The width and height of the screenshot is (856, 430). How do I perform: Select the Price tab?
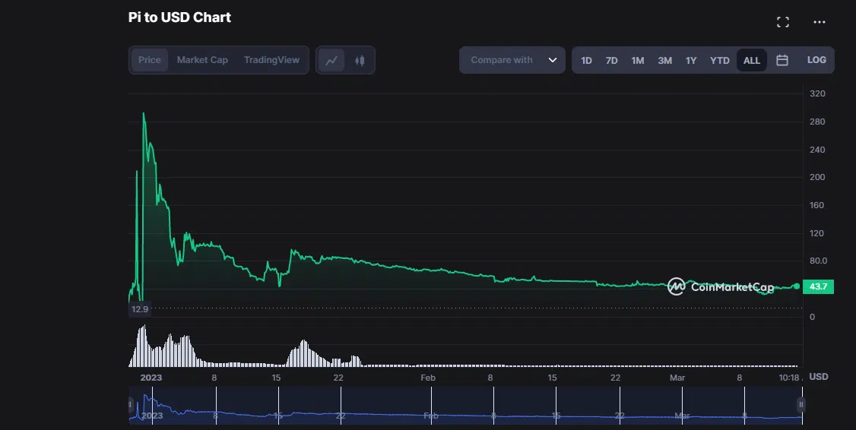pyautogui.click(x=150, y=60)
